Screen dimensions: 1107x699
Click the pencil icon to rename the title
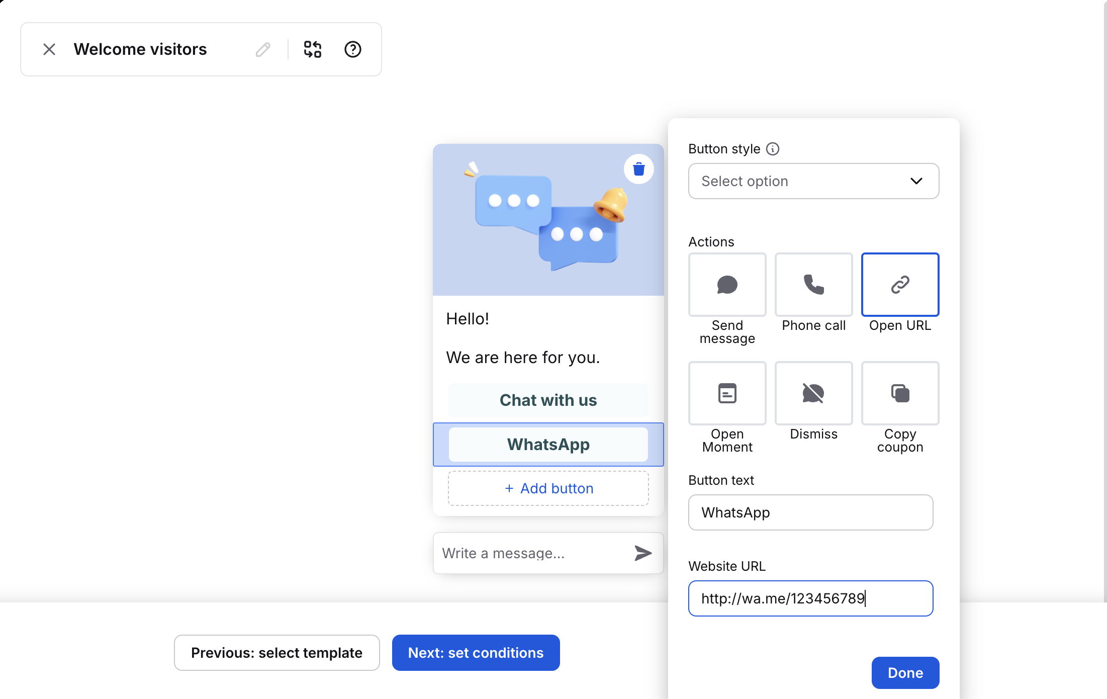point(263,49)
